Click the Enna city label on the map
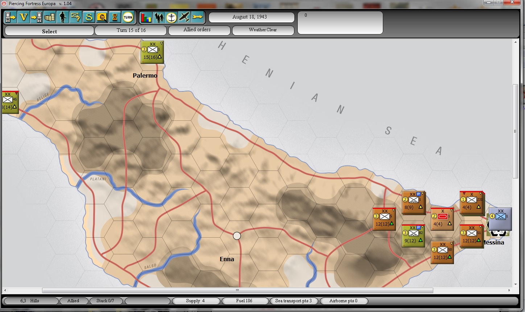This screenshot has height=312, width=525. [x=227, y=259]
